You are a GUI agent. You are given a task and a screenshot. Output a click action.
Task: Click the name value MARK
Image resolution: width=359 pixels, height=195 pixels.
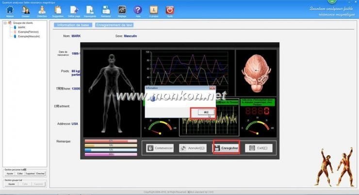76,36
